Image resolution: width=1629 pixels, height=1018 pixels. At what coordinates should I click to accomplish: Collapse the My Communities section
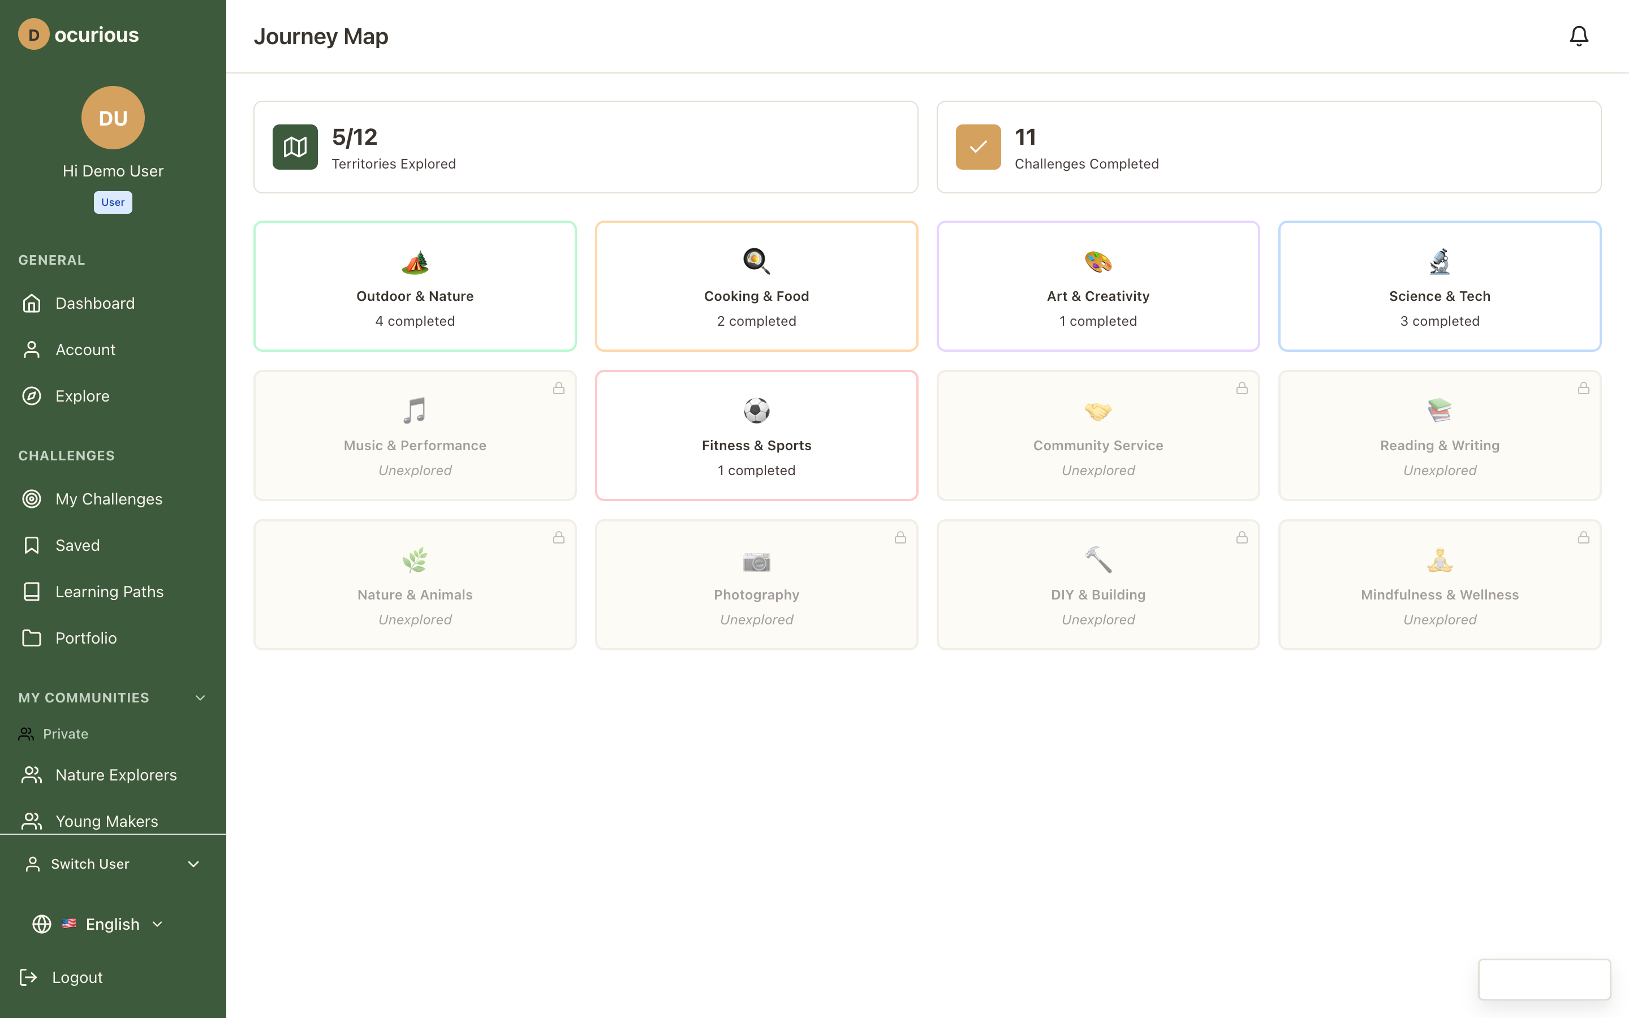[200, 697]
